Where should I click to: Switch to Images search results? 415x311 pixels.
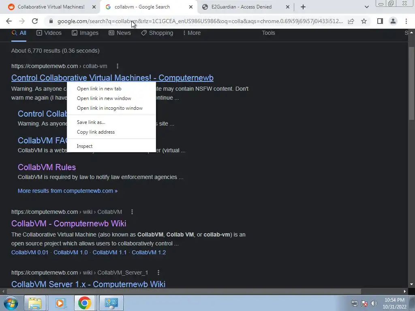[85, 33]
